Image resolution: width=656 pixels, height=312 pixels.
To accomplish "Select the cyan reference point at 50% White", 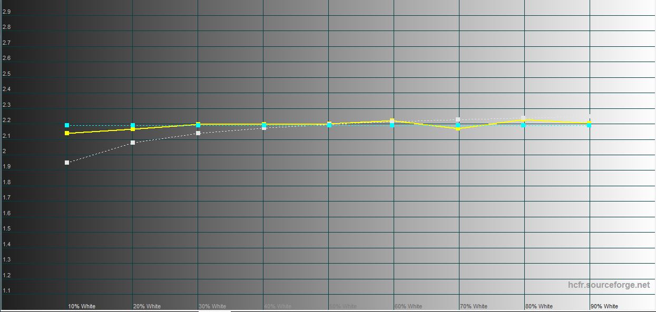I will [x=329, y=125].
